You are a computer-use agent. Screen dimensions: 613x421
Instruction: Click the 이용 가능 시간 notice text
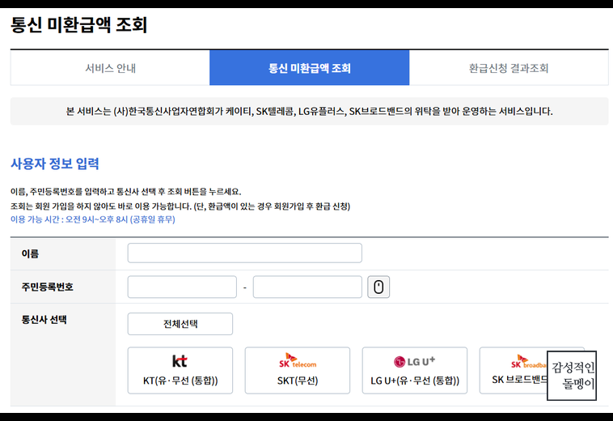click(93, 219)
